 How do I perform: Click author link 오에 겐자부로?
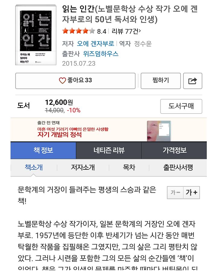(96, 43)
